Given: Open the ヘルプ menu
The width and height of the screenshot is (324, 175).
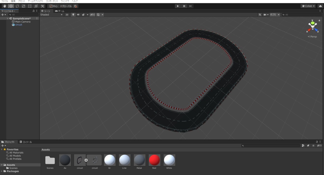Looking at the screenshot, I should coord(75,1).
